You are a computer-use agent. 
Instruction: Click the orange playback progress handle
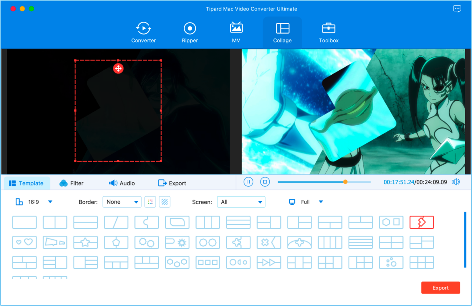pyautogui.click(x=345, y=182)
